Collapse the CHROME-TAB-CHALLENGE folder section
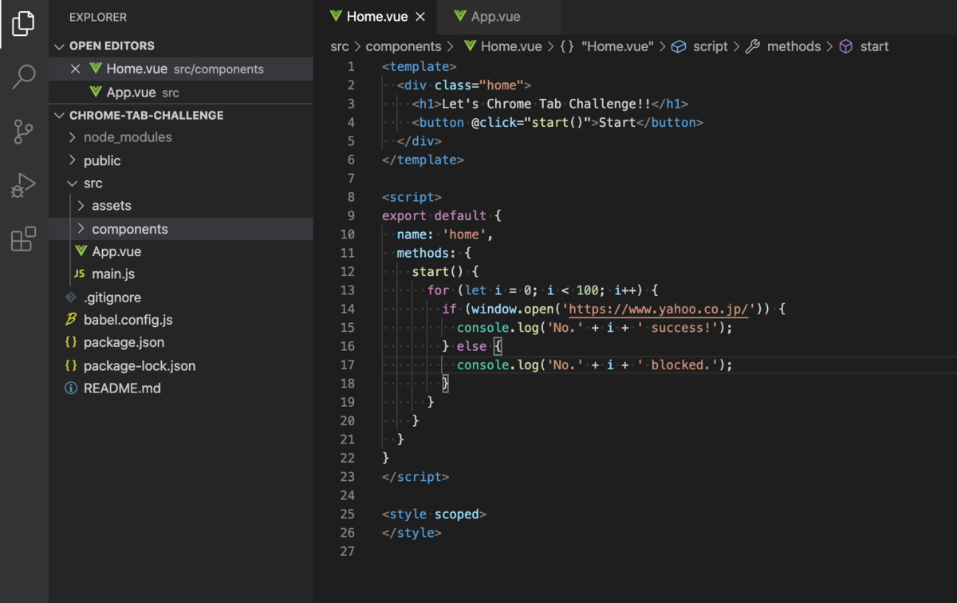This screenshot has width=957, height=603. (181, 116)
